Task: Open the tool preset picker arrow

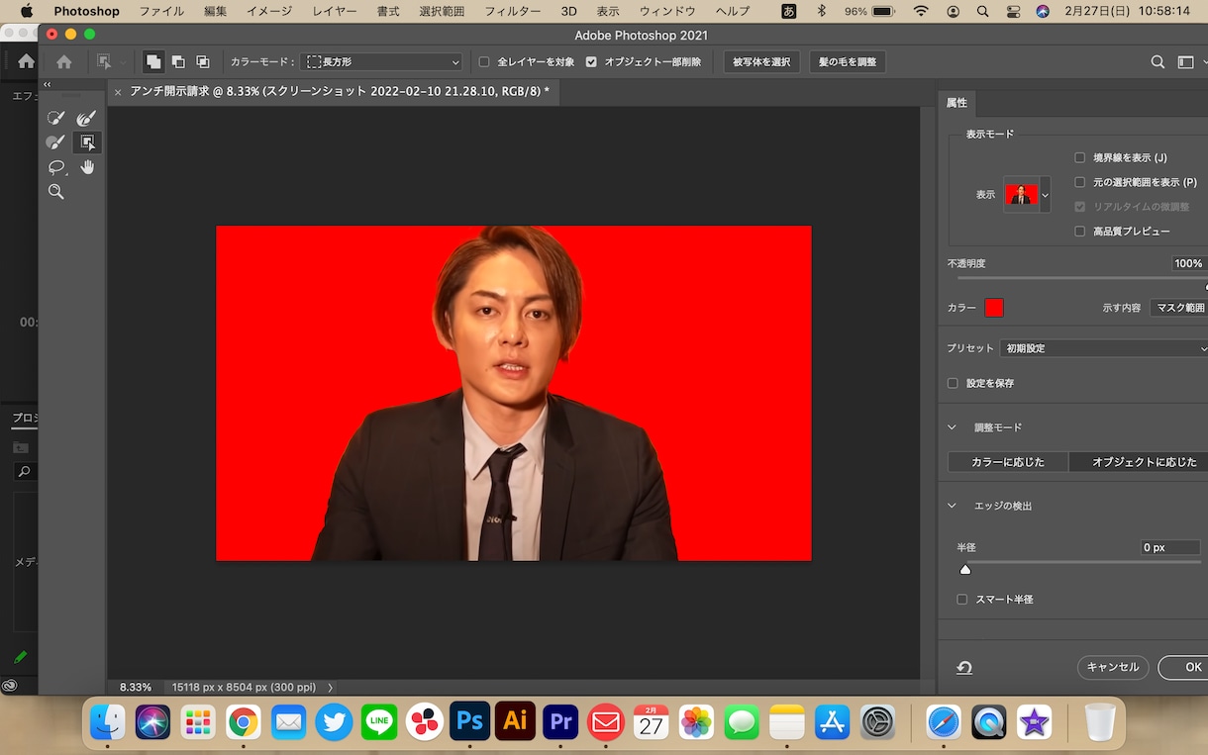Action: pos(123,61)
